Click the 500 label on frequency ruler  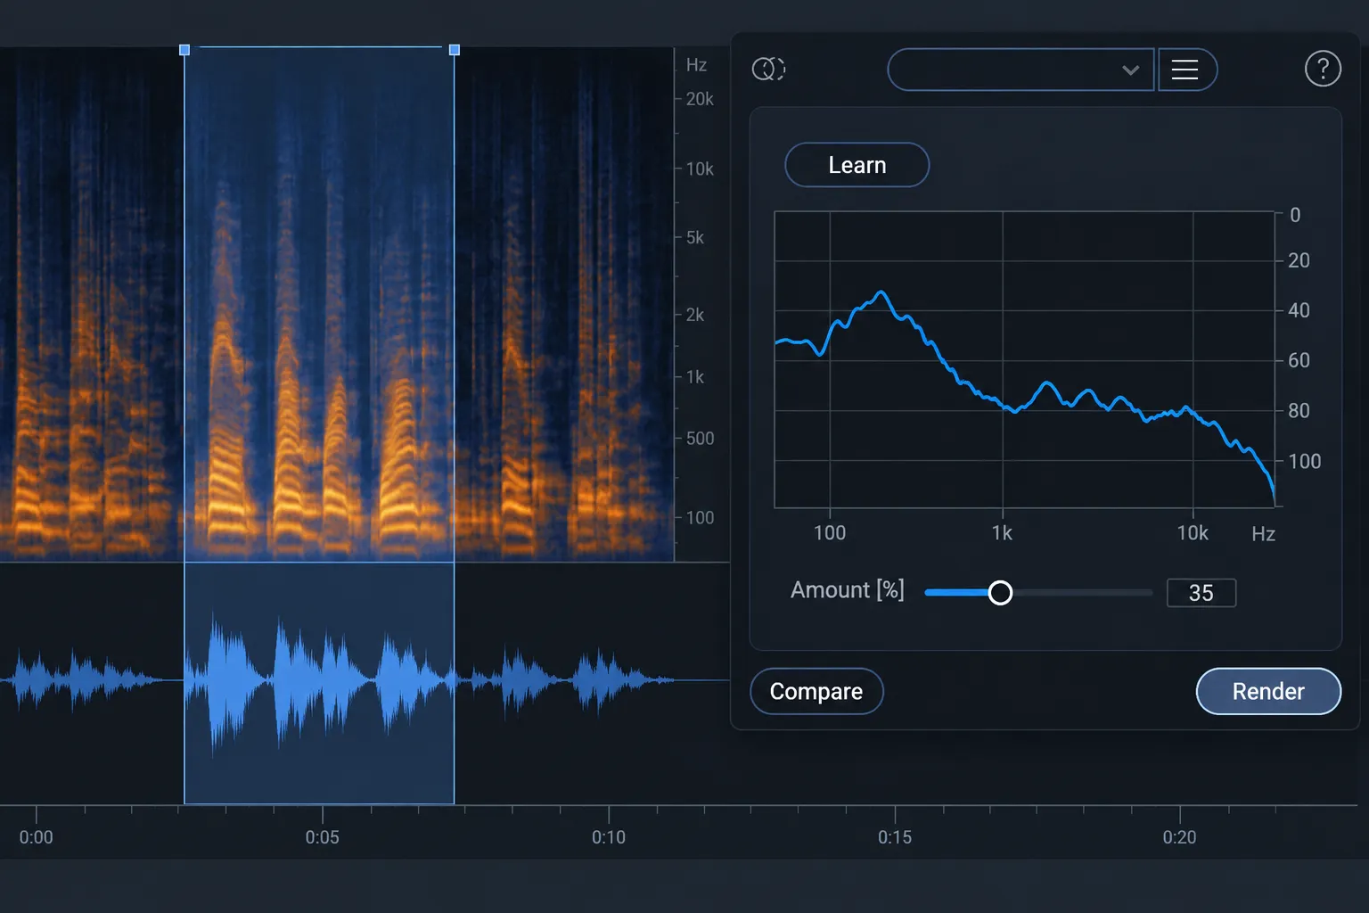pyautogui.click(x=700, y=439)
